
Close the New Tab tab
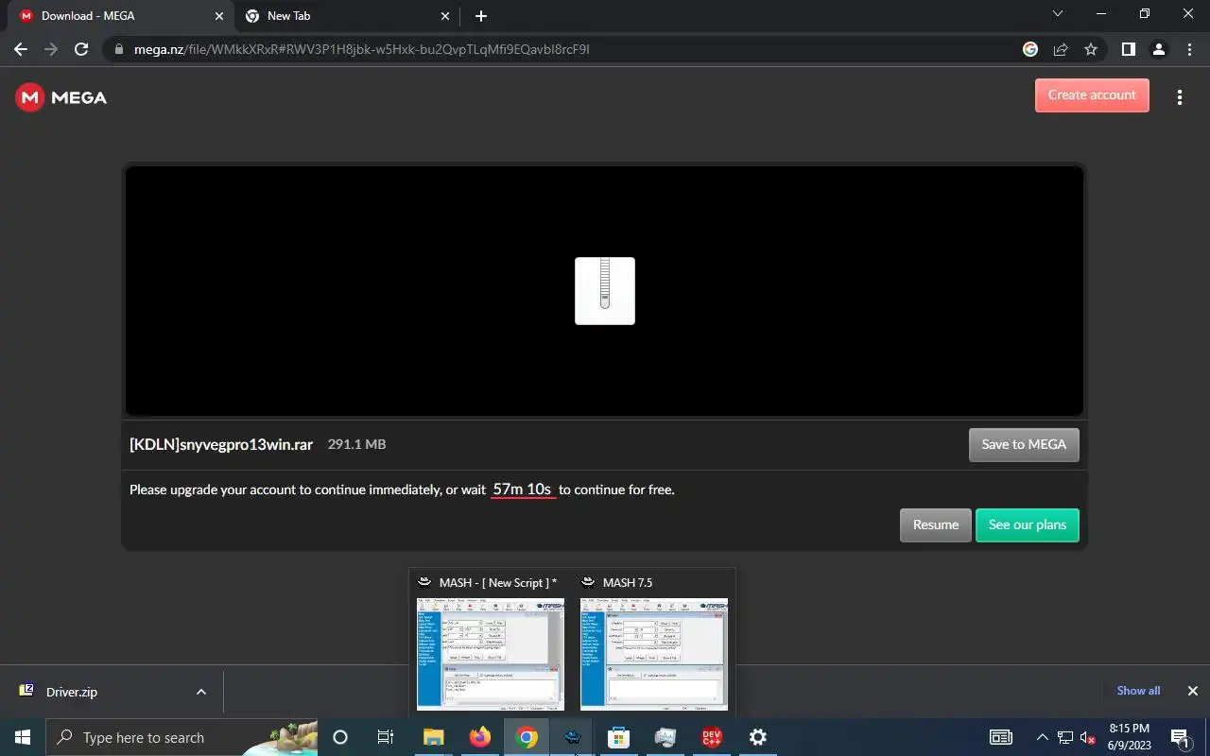[445, 16]
